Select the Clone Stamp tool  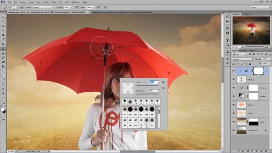(x=3, y=53)
